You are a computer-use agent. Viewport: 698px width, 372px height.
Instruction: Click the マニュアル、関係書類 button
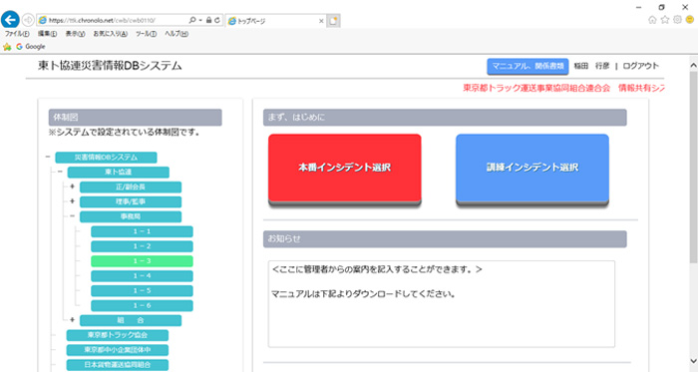(x=527, y=66)
